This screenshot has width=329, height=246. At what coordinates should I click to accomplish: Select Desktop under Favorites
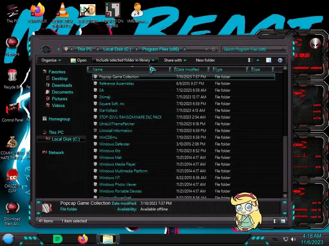pos(59,78)
